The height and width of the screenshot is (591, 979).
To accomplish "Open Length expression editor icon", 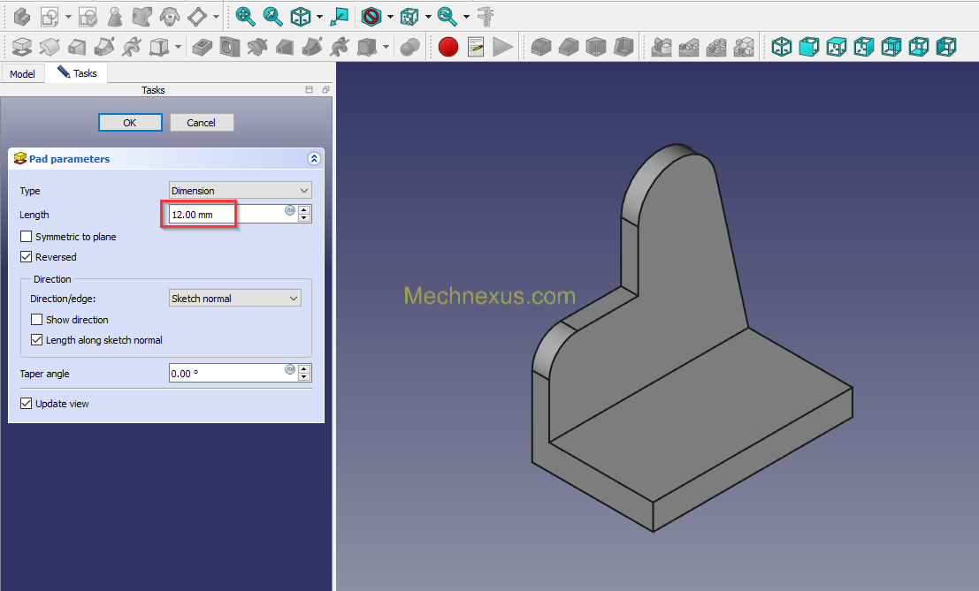I will 290,211.
